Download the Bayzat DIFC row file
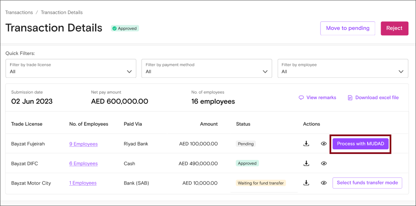 [x=306, y=163]
